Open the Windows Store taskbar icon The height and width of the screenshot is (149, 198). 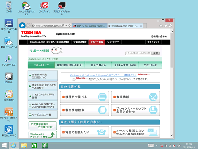tap(34, 145)
